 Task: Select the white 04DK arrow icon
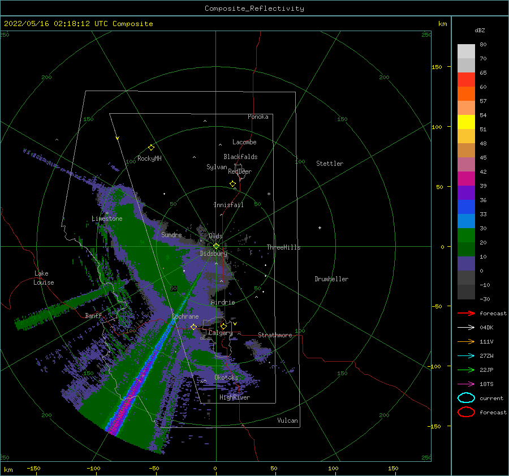(466, 327)
